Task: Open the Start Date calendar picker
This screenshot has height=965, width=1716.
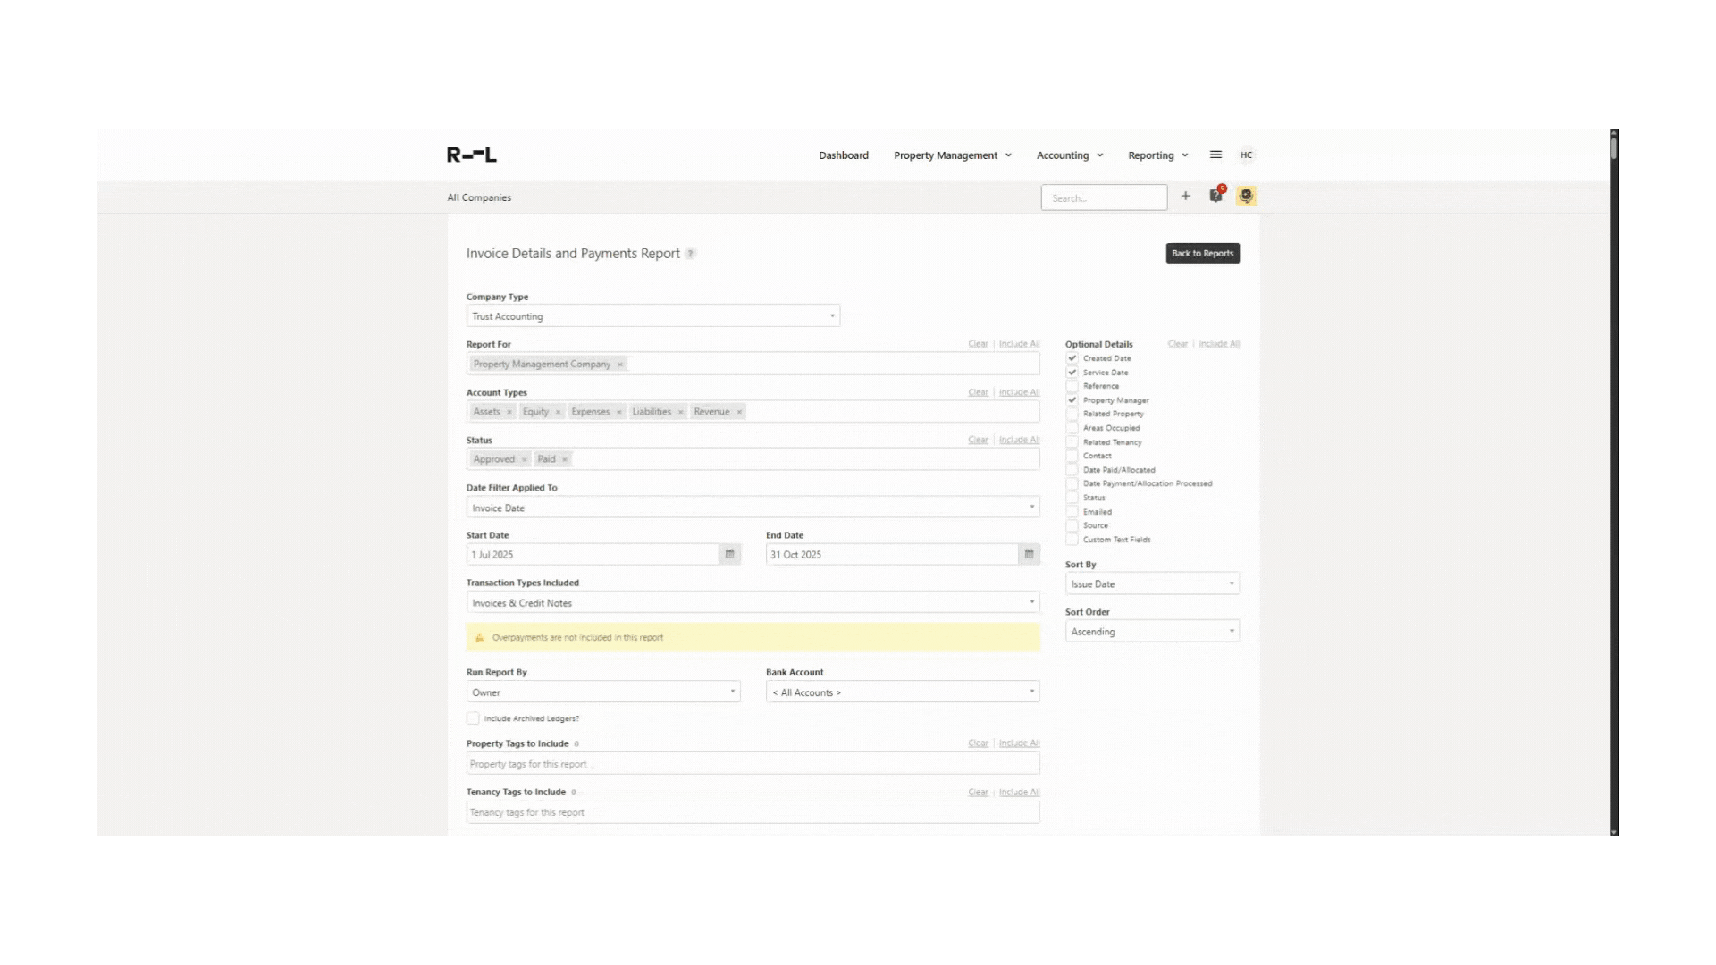Action: [x=729, y=554]
